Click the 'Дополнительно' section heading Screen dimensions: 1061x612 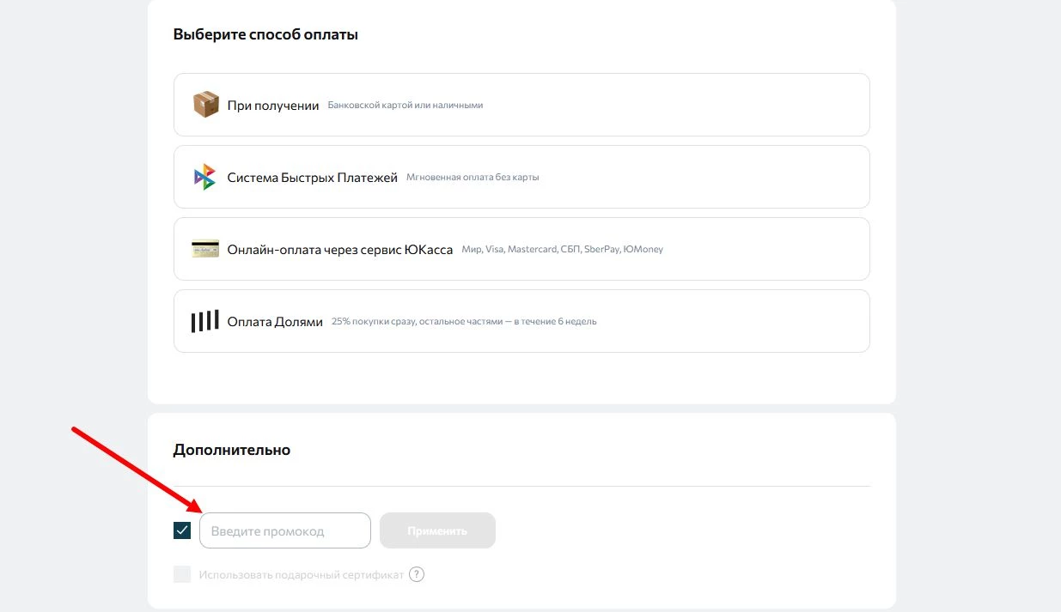tap(232, 450)
